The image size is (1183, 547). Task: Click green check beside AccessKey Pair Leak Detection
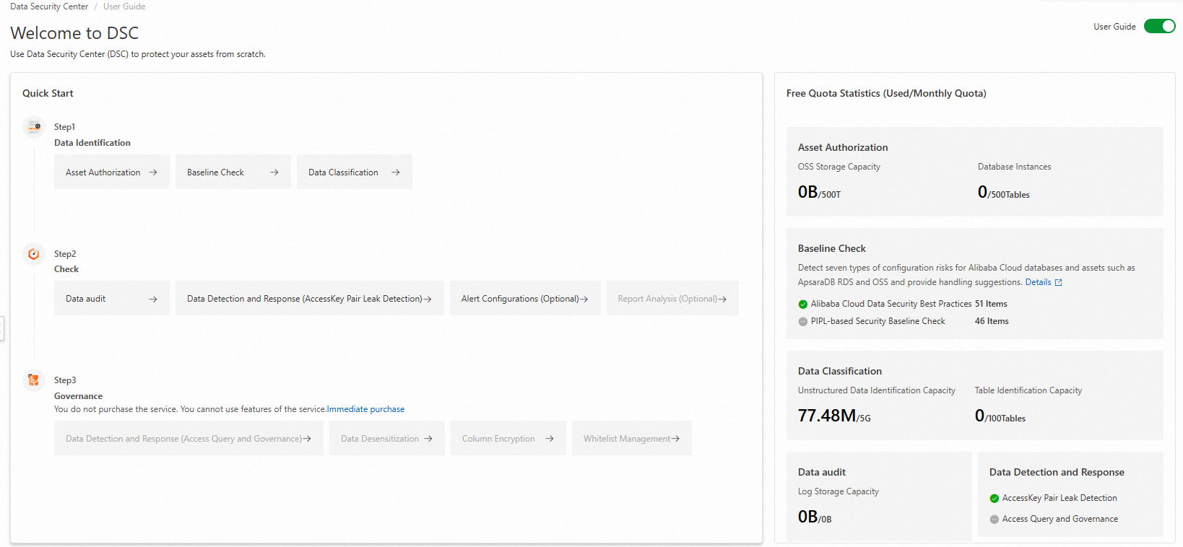(994, 499)
